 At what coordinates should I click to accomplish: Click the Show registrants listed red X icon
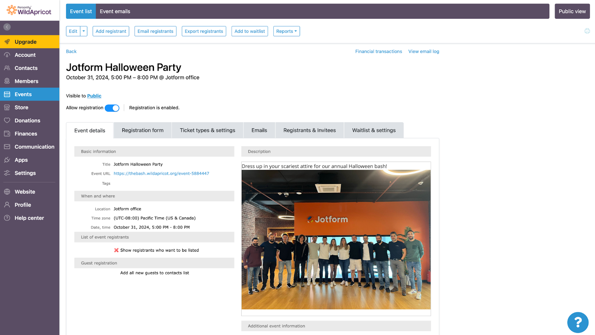coord(116,250)
